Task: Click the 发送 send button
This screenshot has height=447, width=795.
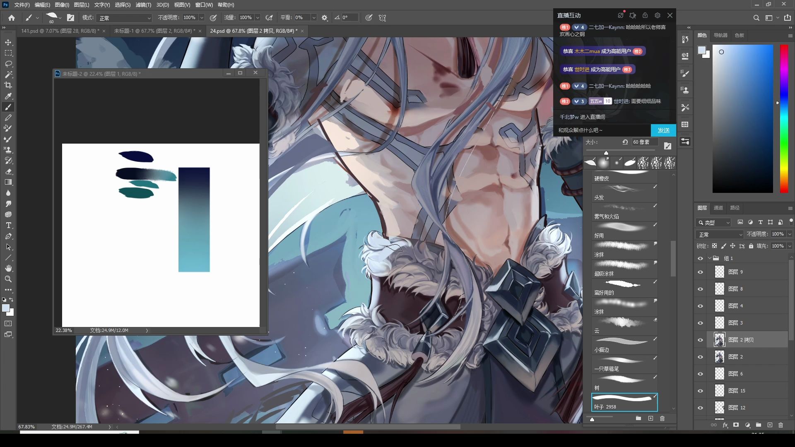Action: click(663, 130)
